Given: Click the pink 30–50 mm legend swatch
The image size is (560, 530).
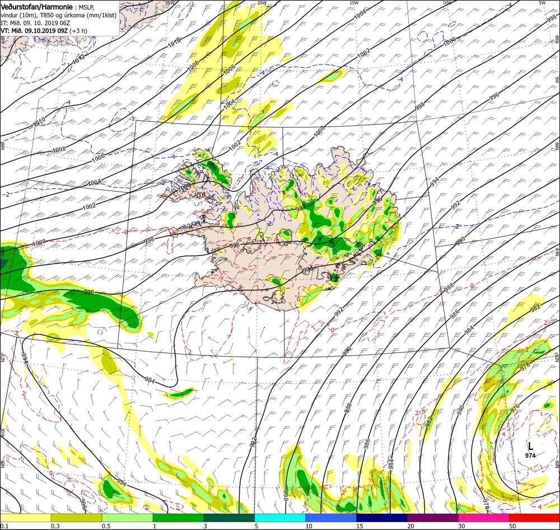Looking at the screenshot, I should coord(484,518).
